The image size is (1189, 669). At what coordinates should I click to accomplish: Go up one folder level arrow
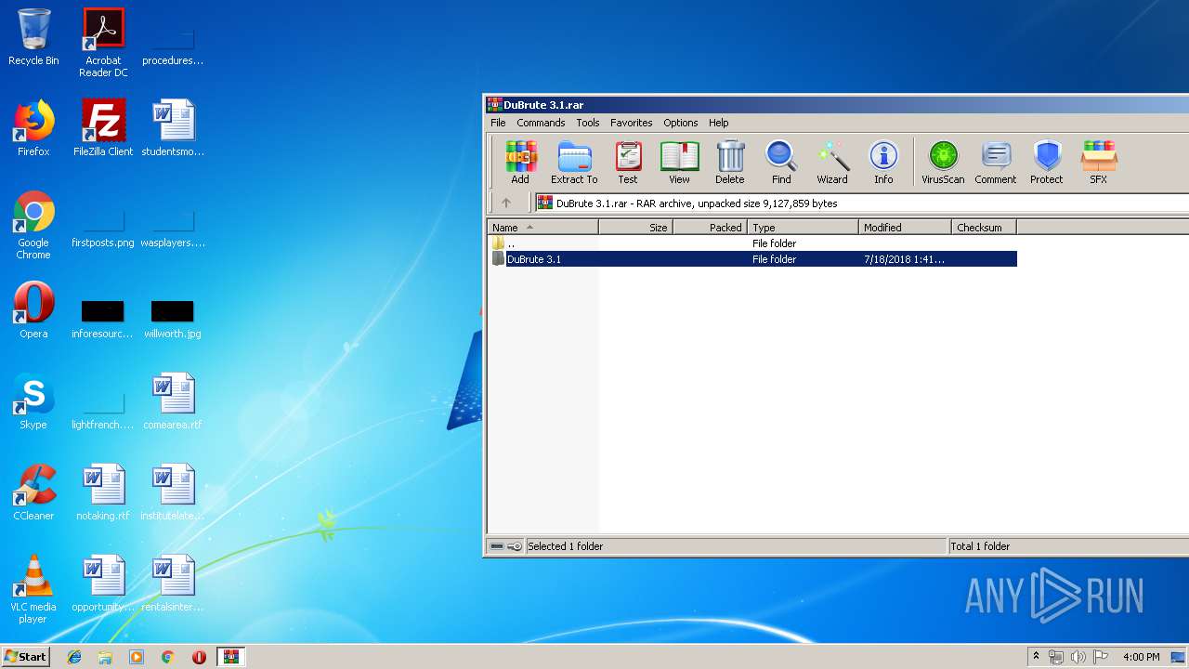tap(506, 203)
